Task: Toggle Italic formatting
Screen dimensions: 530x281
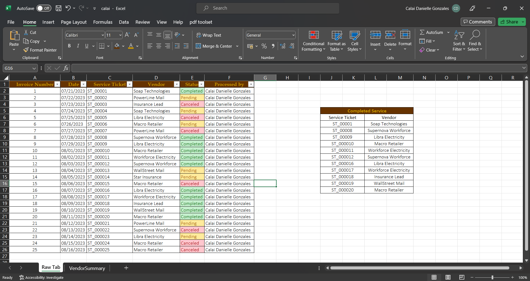Action: pos(78,46)
